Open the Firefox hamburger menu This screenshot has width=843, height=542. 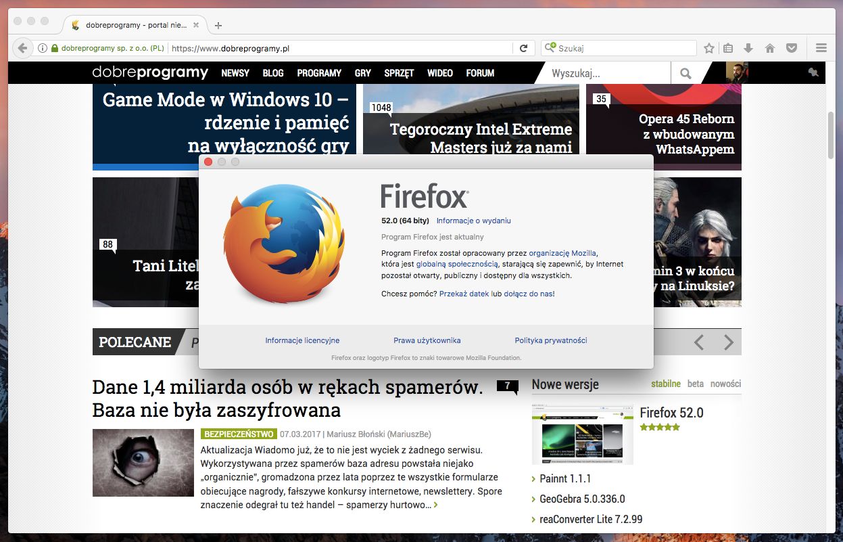[x=821, y=47]
